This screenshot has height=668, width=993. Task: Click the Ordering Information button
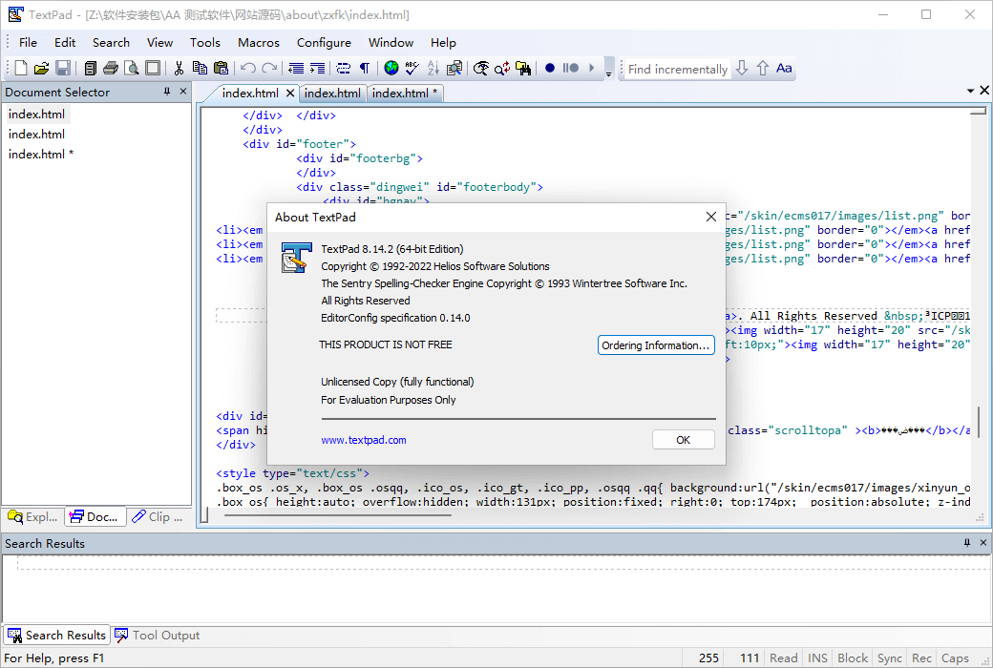(x=655, y=345)
